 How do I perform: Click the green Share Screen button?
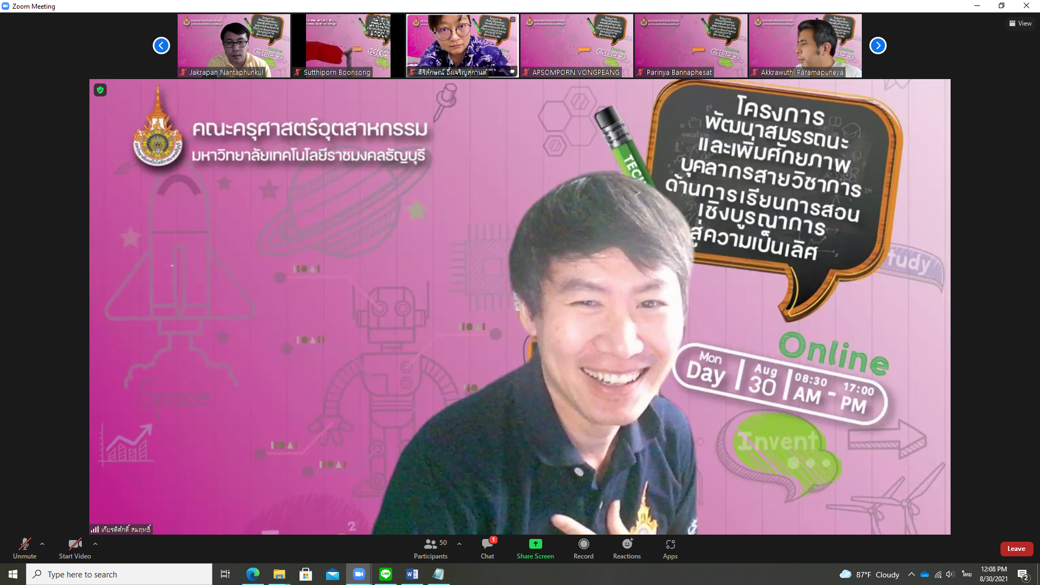point(535,548)
